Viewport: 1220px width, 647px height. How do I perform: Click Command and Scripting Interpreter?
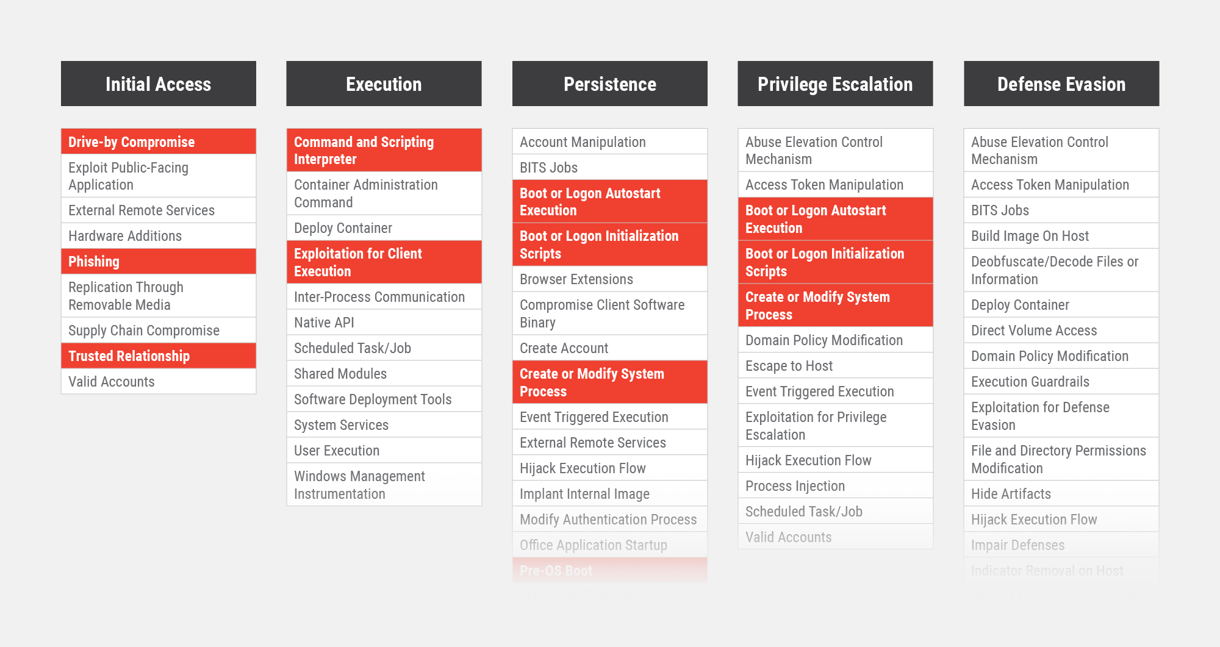coord(384,150)
